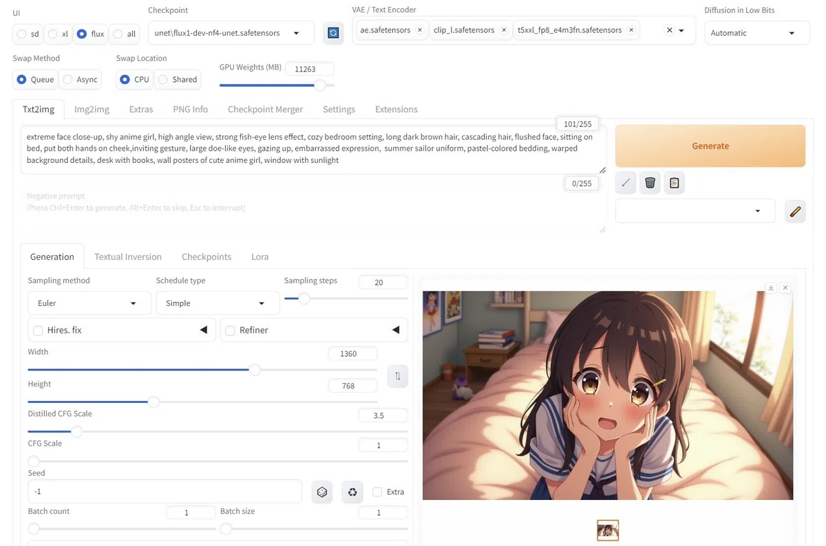Adjust the Batch count slider
Image resolution: width=826 pixels, height=546 pixels.
tap(122, 529)
